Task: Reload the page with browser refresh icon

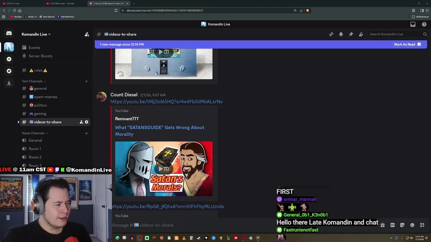Action: click(14, 10)
